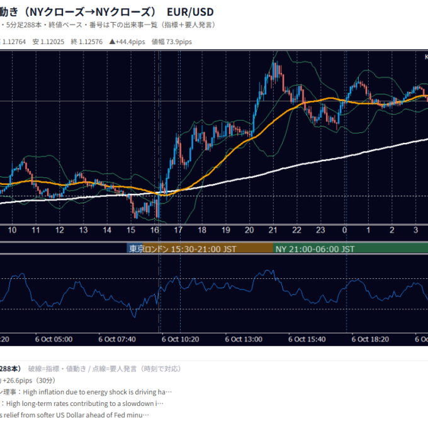Open the 'High long-term rates contributing' remark
Viewport: 428px width, 428px height.
[82, 403]
